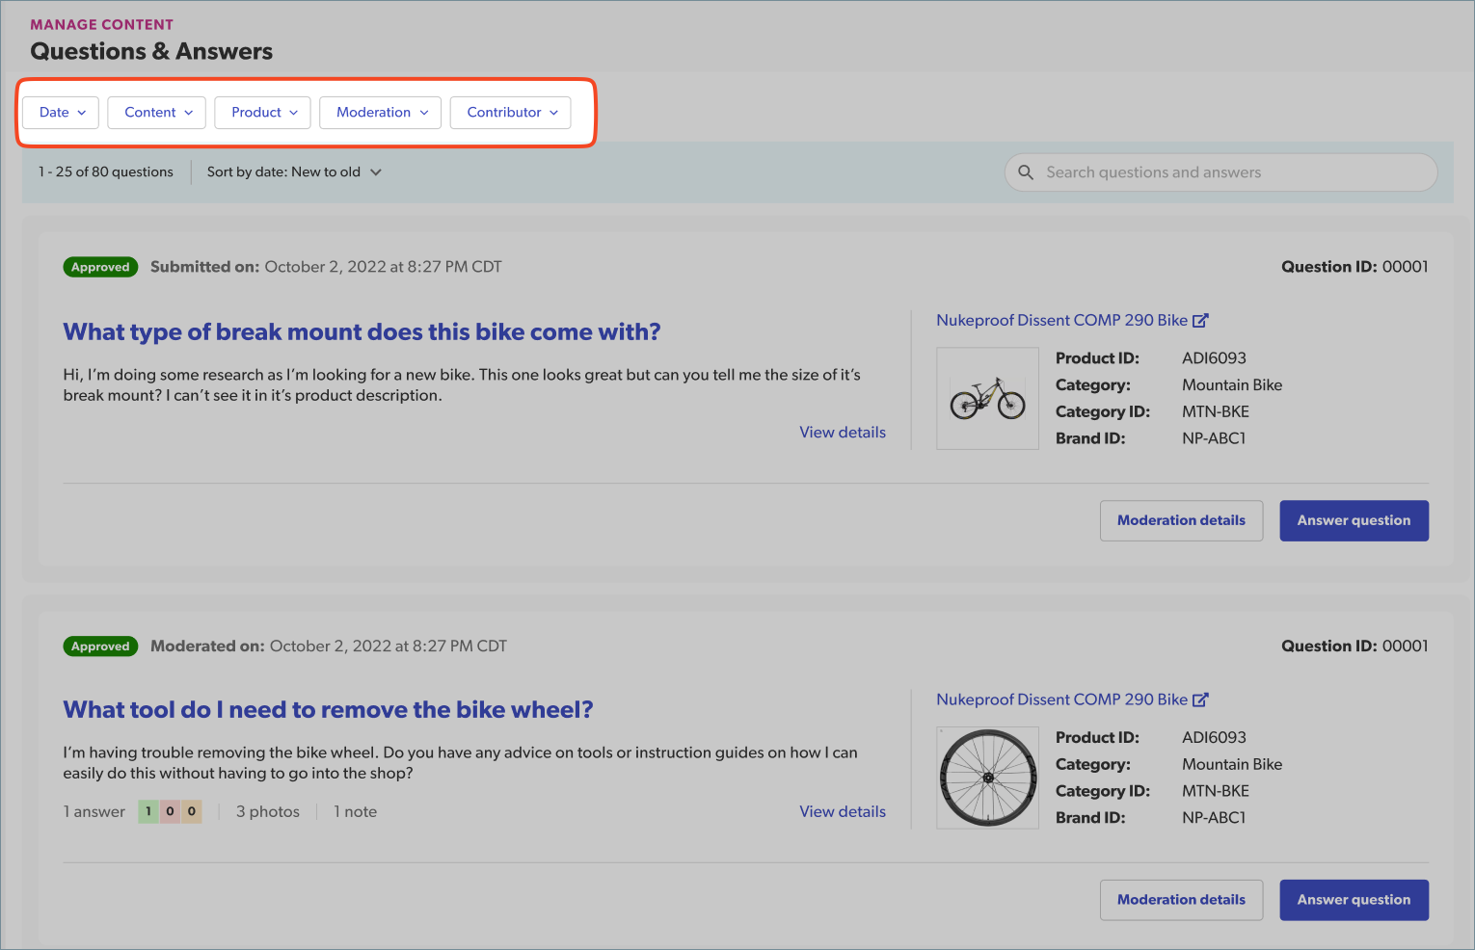Click external link icon on first product name
This screenshot has height=950, width=1475.
click(x=1200, y=321)
